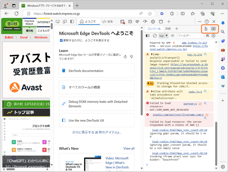The width and height of the screenshot is (228, 172).
Task: Open the yads.js:1 source link
Action: (195, 92)
